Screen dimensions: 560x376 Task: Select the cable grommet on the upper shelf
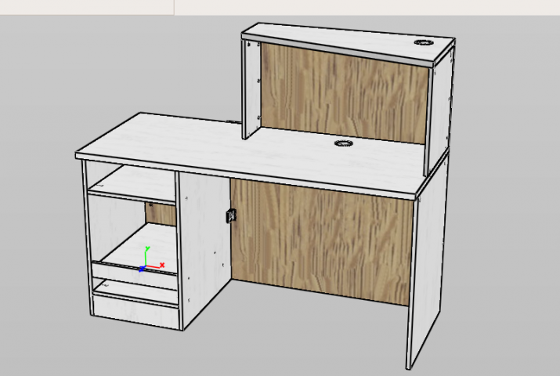coord(424,42)
